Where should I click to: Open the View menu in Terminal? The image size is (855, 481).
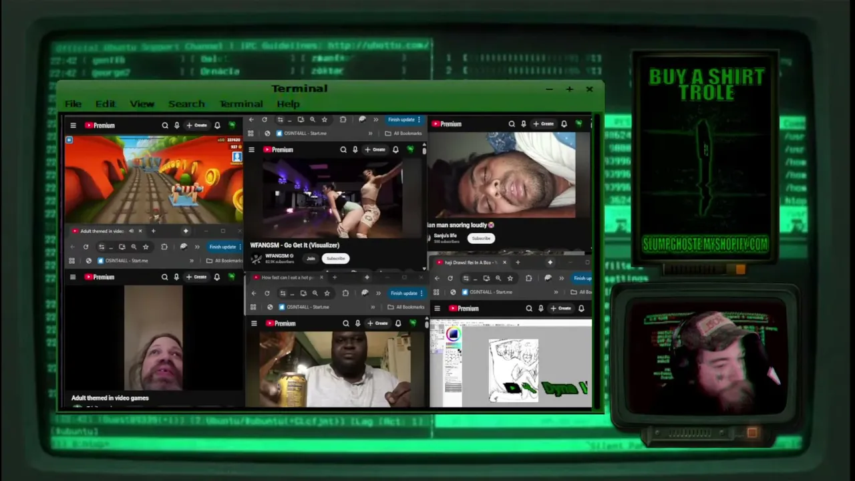coord(142,104)
